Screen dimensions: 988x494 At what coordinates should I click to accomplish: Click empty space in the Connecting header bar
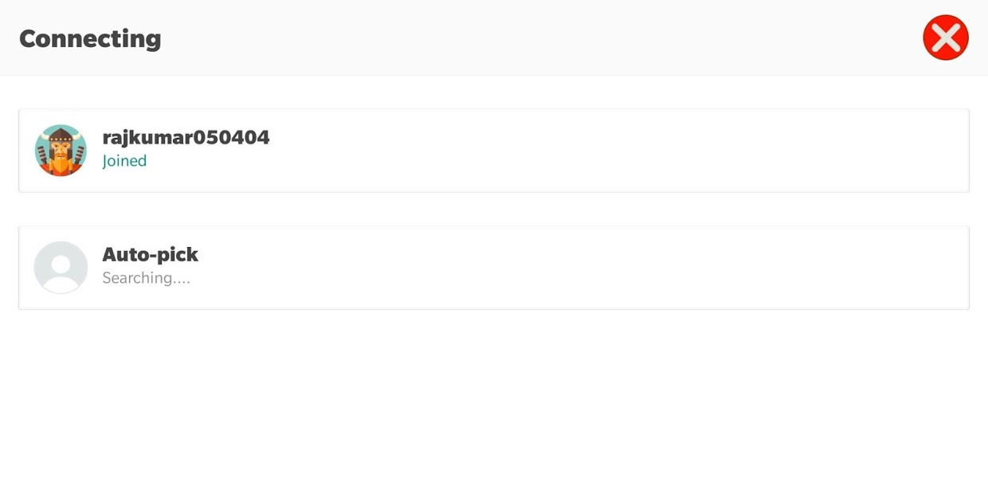pyautogui.click(x=518, y=38)
